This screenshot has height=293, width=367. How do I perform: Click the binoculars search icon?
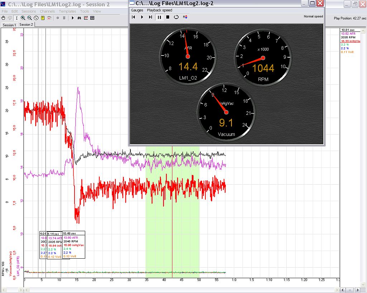click(x=79, y=18)
